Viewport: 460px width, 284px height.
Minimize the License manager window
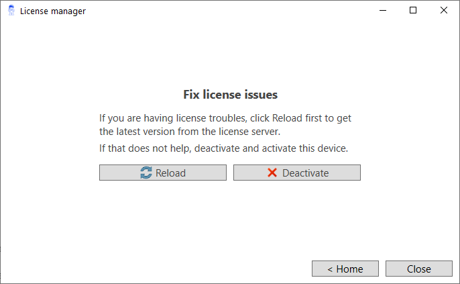[x=383, y=11]
